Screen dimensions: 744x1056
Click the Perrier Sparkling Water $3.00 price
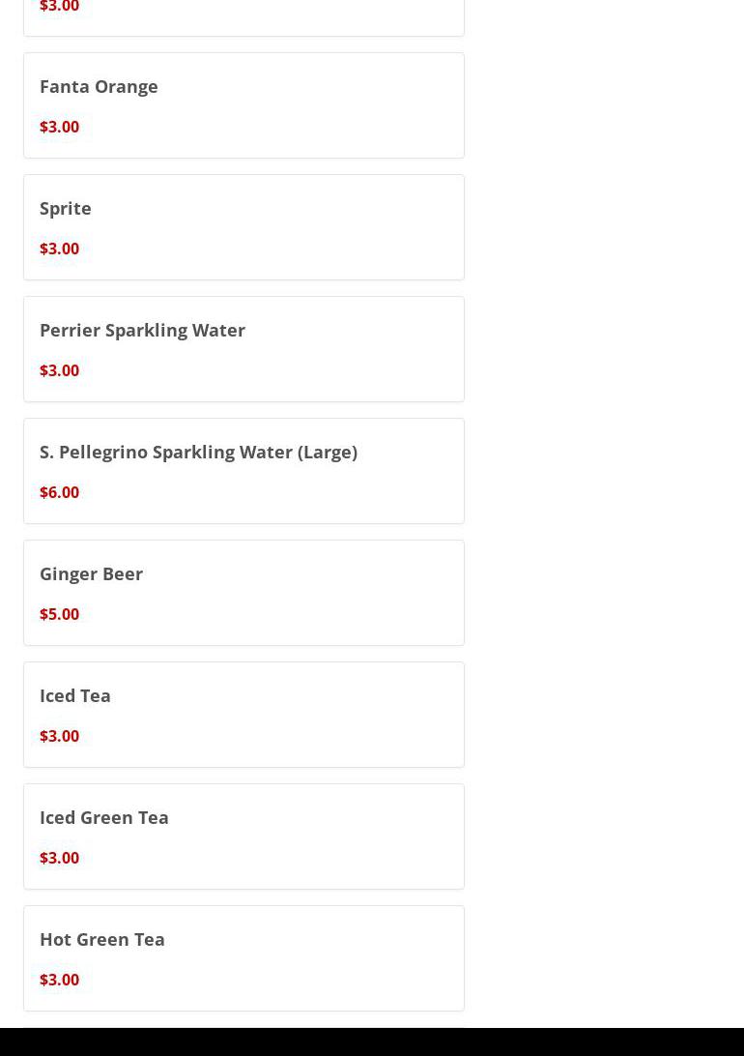(59, 370)
